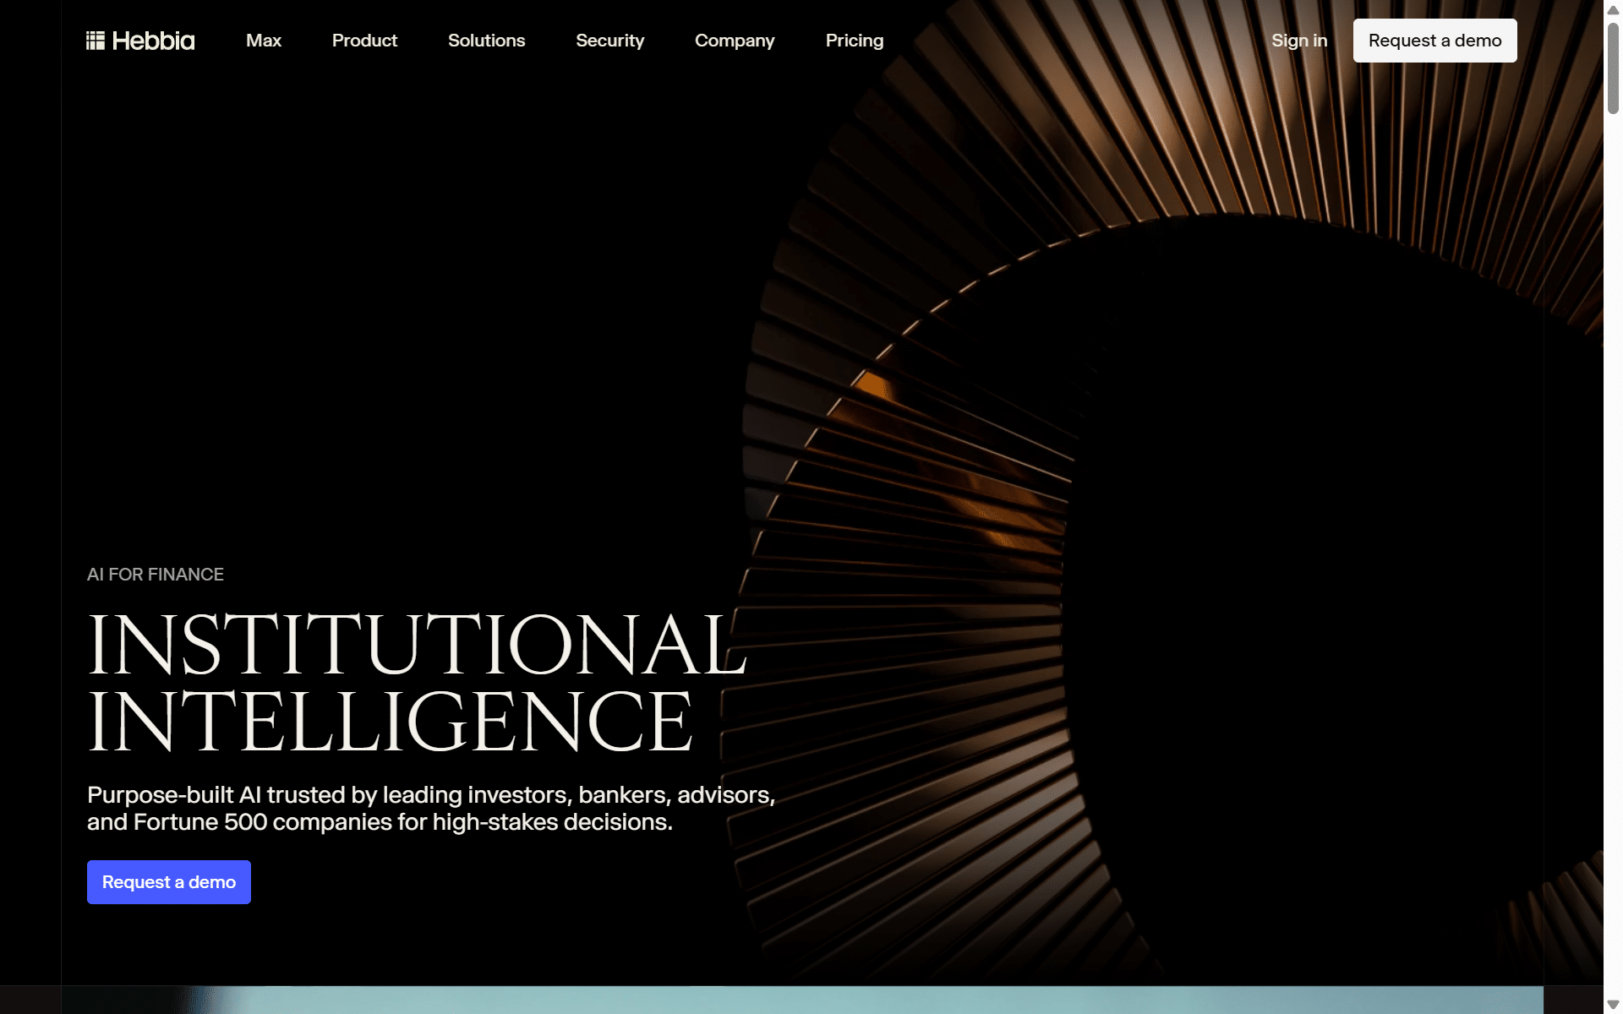This screenshot has height=1014, width=1623.
Task: Click the 'INTELLIGENCE' headline word
Action: point(391,721)
